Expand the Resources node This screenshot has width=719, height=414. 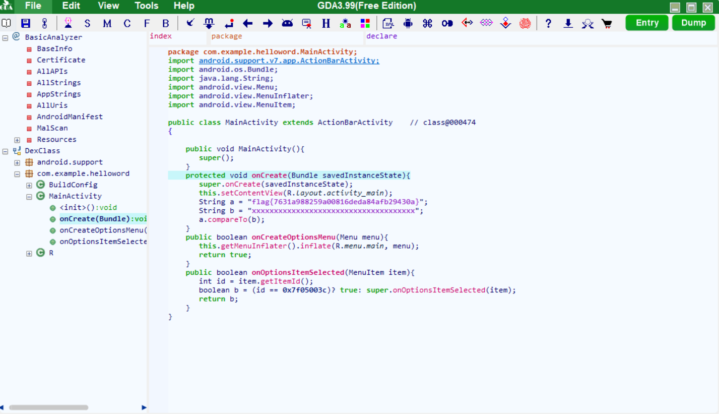pyautogui.click(x=17, y=140)
